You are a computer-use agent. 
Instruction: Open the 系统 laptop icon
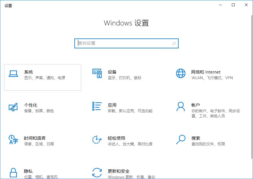coord(13,74)
